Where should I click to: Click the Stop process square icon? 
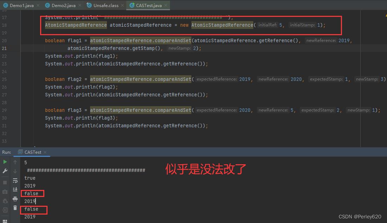(x=5, y=183)
